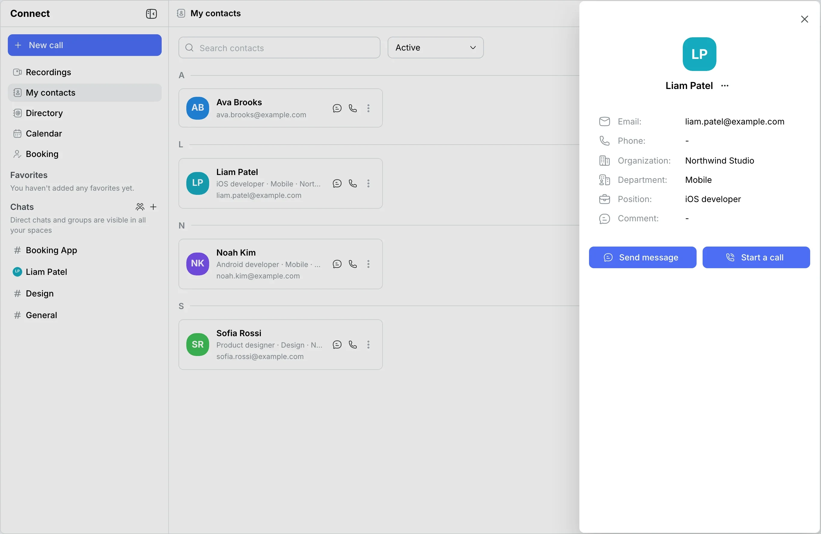Select the Ava Brooks contact name
The height and width of the screenshot is (534, 821).
[x=239, y=103]
